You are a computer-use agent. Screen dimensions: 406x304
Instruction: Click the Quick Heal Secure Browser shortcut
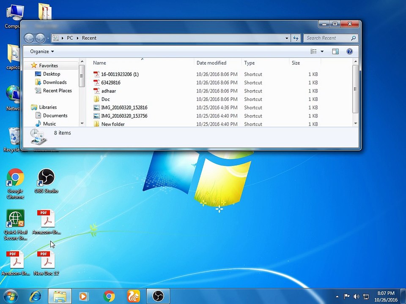pos(15,225)
